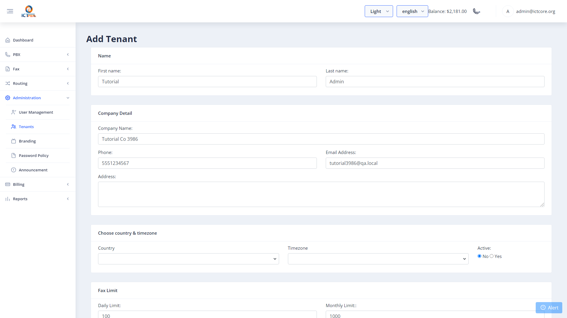Screen dimensions: 567x318
Task: Expand the Fax menu chevron
Action: [x=68, y=69]
